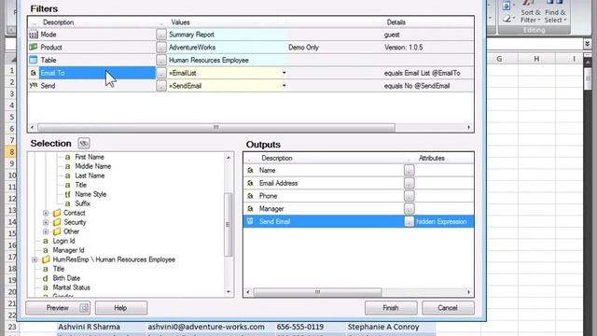Click the Mode row ellipsis button
The image size is (597, 336).
click(161, 35)
